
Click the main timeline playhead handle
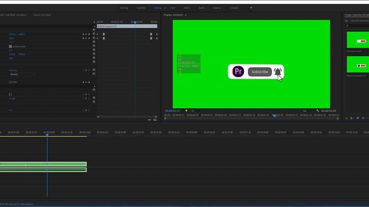pos(47,135)
